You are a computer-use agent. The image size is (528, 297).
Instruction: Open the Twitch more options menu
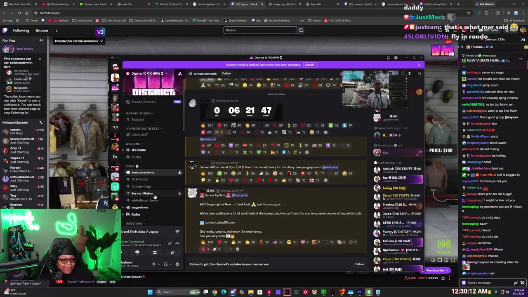click(56, 30)
